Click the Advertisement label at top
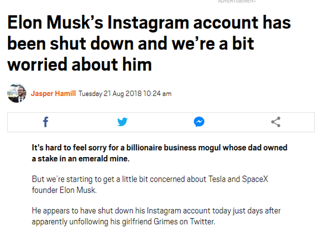The width and height of the screenshot is (321, 232). click(237, 2)
